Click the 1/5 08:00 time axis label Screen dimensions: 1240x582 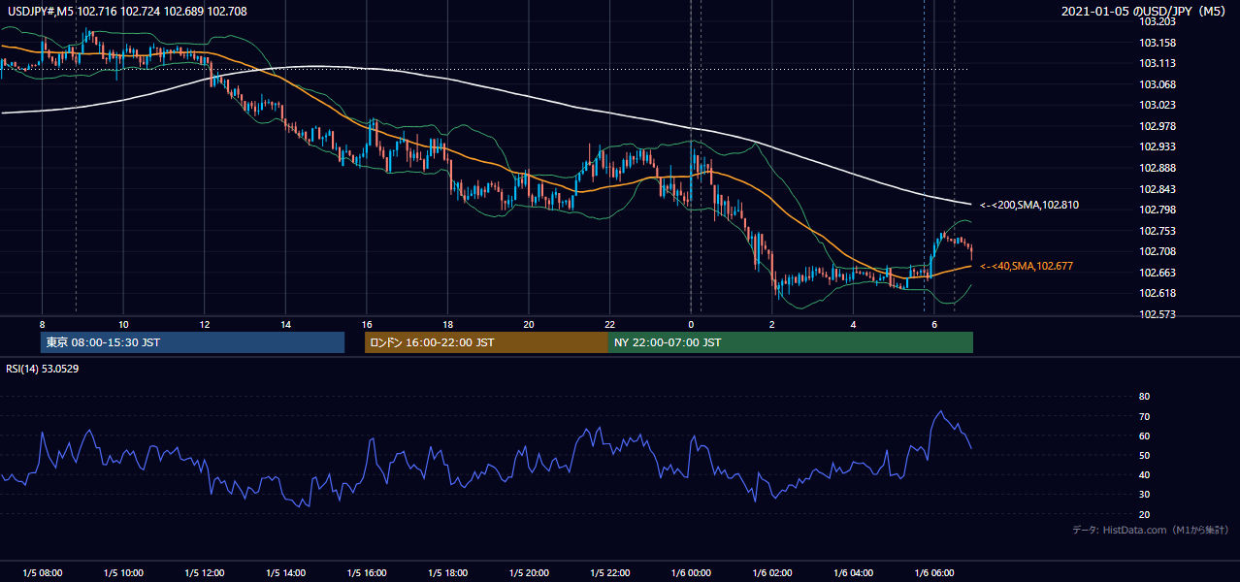click(42, 573)
